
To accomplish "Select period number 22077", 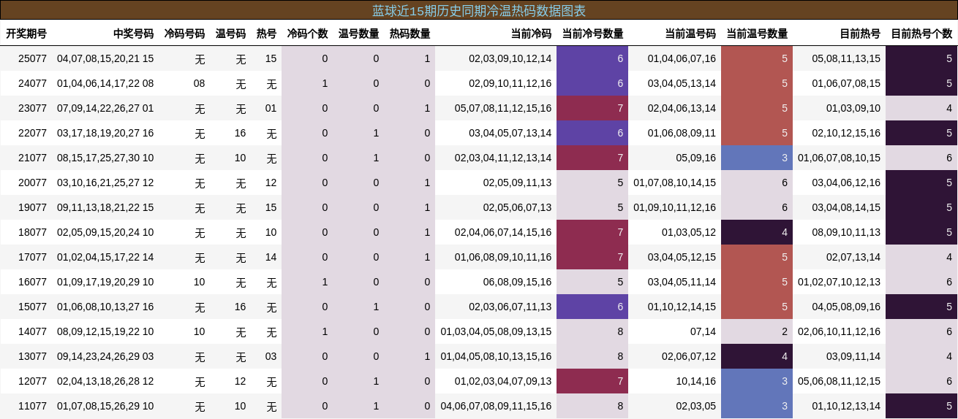I will (32, 133).
